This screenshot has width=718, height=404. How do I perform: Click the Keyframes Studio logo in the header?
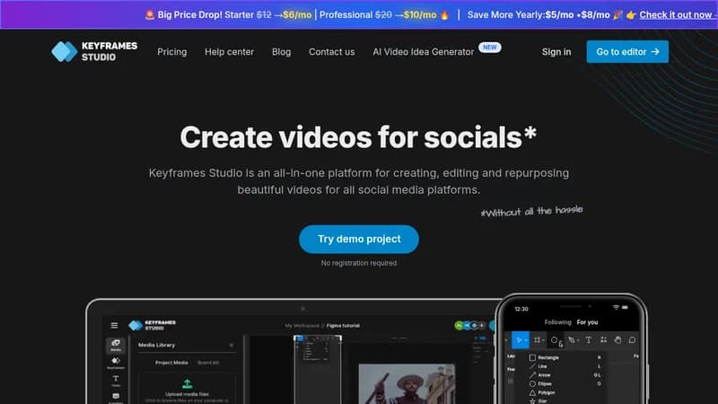coord(94,51)
